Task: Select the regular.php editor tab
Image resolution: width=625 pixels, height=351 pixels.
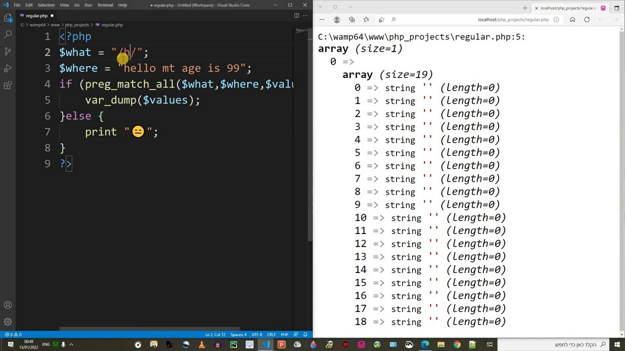Action: (36, 16)
